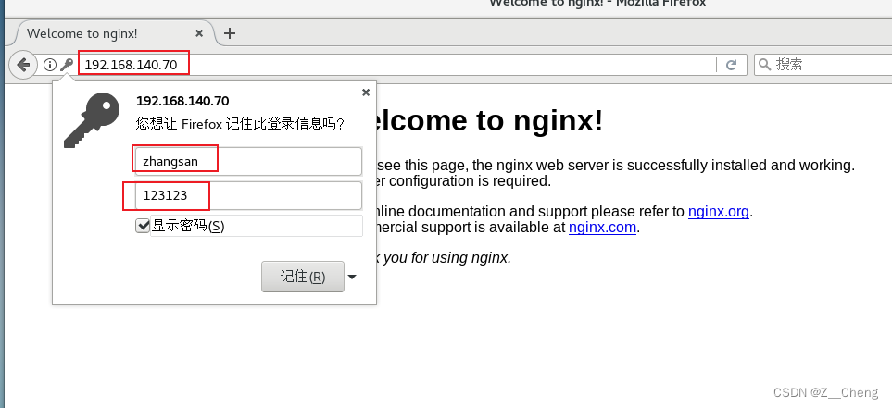Click the 记住(R) button to save login
The width and height of the screenshot is (892, 408).
303,277
